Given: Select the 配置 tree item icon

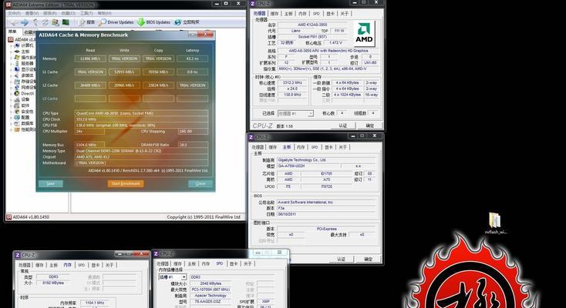Looking at the screenshot, I should [x=17, y=117].
